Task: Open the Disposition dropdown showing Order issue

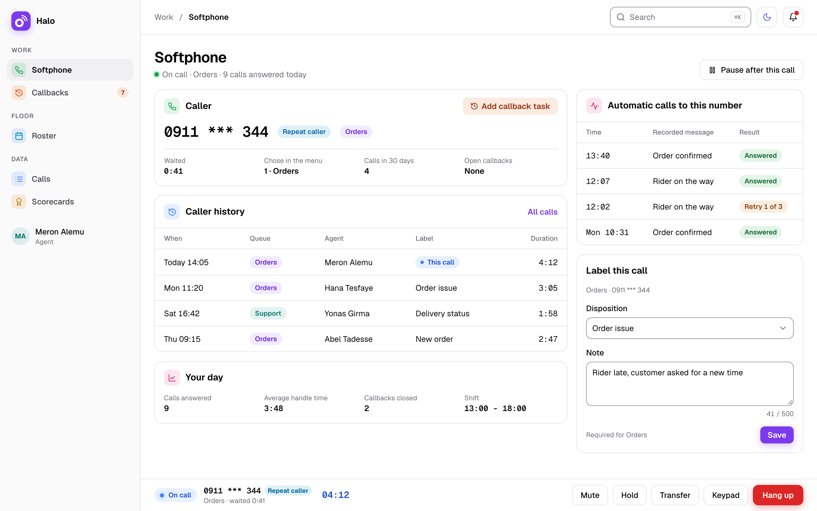Action: pos(689,328)
